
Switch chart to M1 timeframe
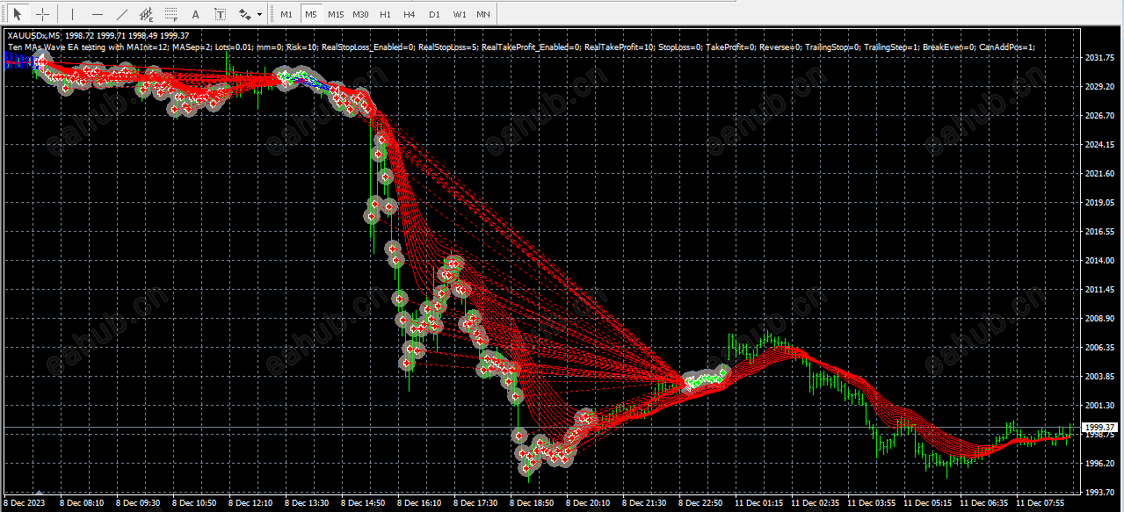(286, 15)
